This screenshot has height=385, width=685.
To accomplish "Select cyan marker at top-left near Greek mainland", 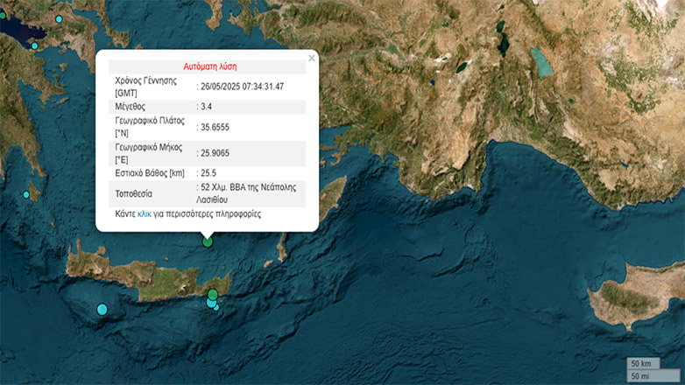I will [60, 18].
